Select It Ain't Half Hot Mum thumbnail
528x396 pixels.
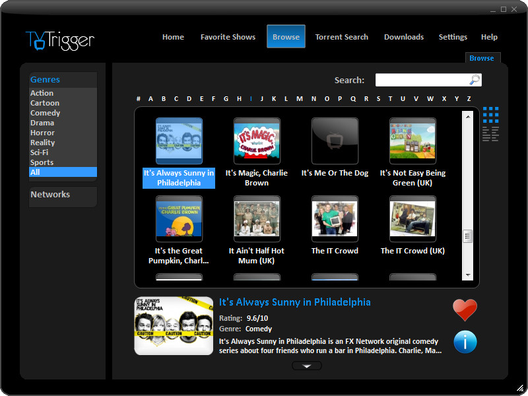257,219
